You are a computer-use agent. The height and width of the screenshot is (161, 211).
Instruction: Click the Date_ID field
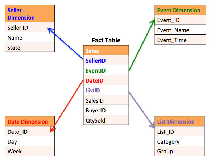[x=30, y=131]
